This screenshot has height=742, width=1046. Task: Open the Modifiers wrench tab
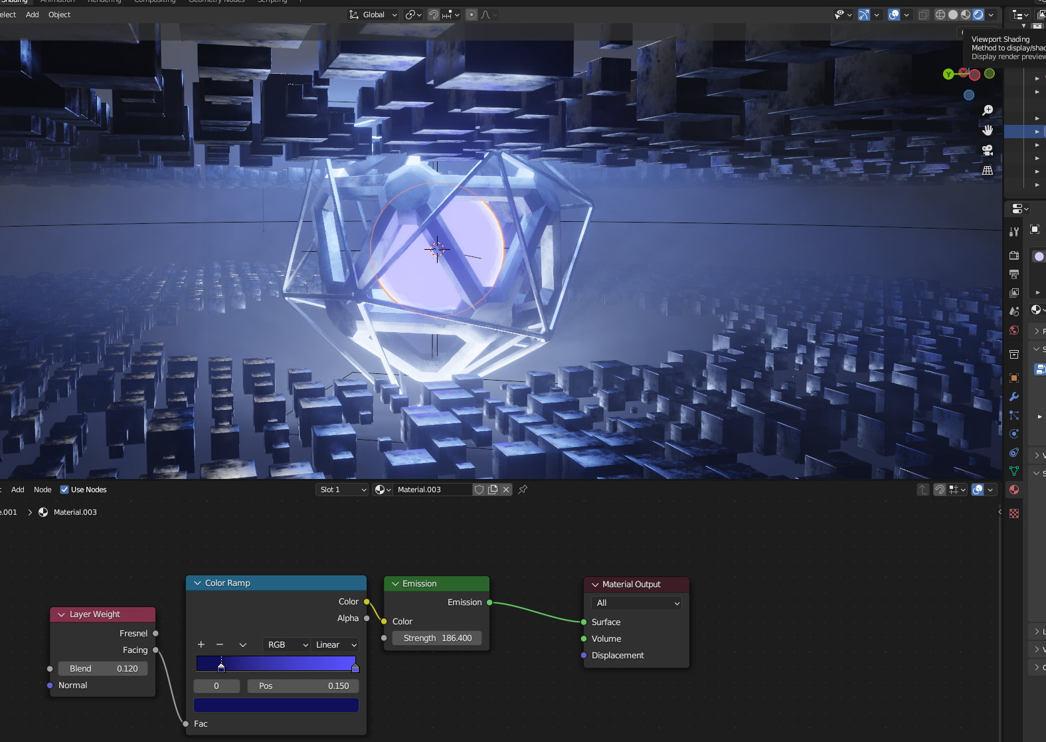click(1014, 397)
